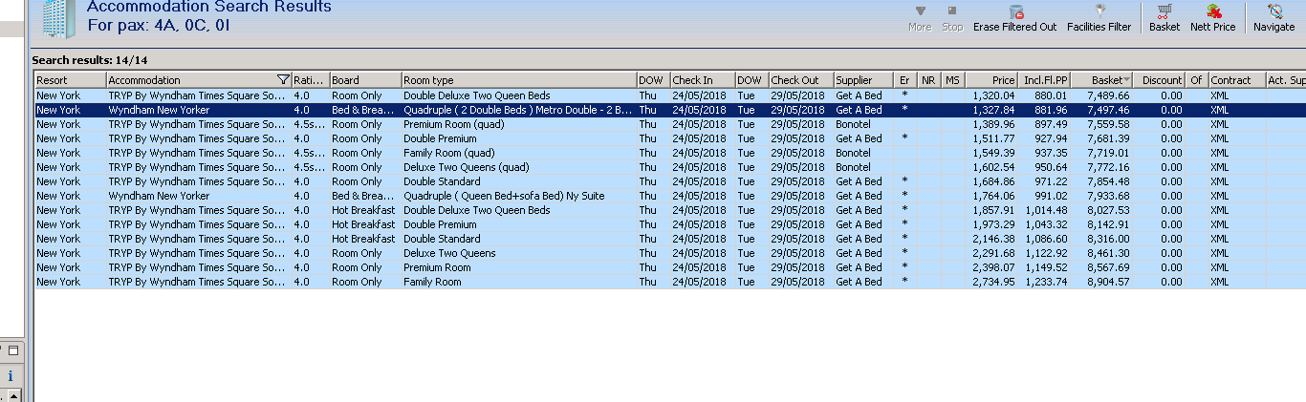Click basket value 7,489.66

[x=1108, y=95]
